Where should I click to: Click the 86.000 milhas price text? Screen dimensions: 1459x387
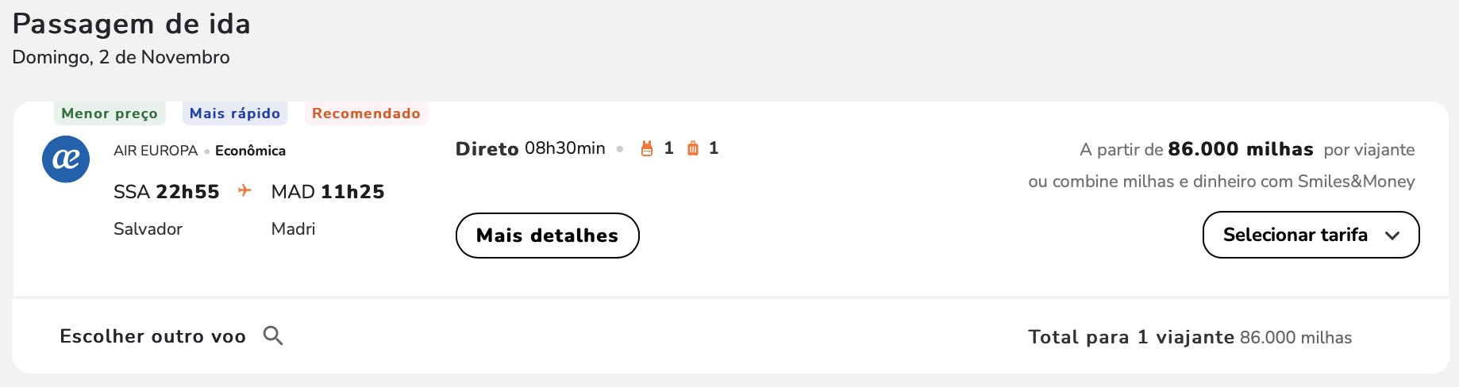tap(1241, 149)
